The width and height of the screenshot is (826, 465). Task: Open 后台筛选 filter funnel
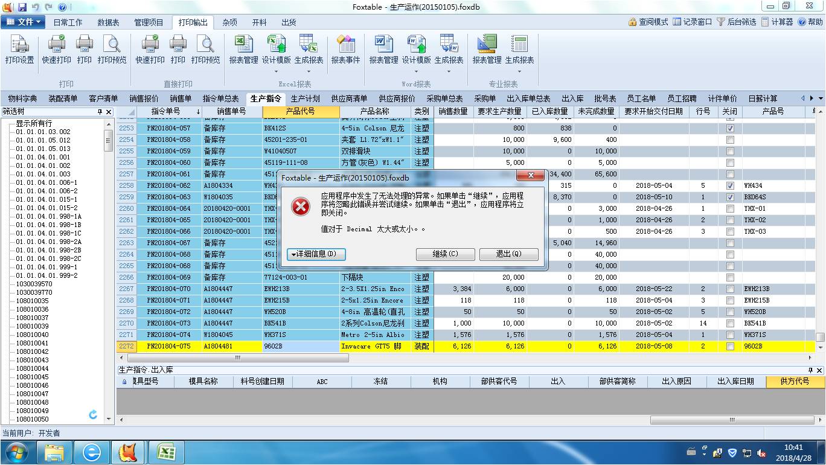[x=736, y=22]
